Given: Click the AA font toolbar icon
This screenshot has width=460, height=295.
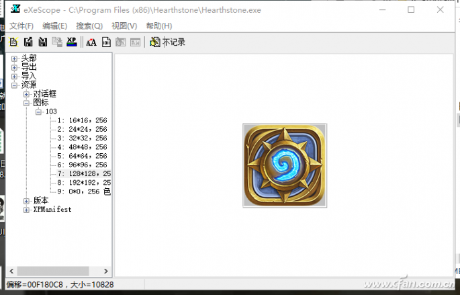Looking at the screenshot, I should [91, 42].
